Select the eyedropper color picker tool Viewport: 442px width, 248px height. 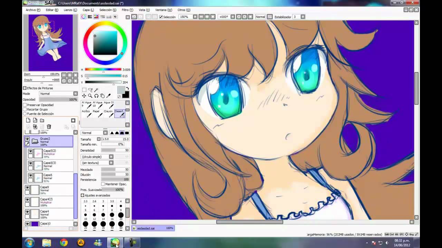coord(108,96)
